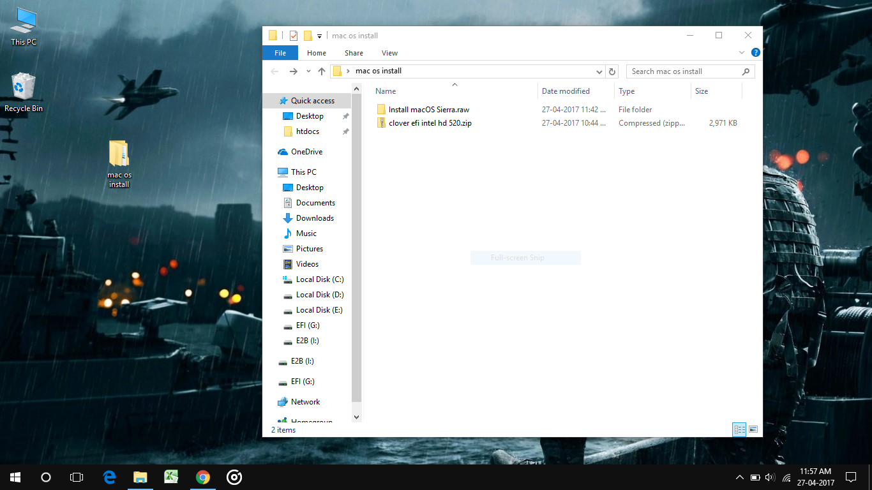Select the Recycle Bin desktop icon
The height and width of the screenshot is (490, 872).
(x=24, y=93)
